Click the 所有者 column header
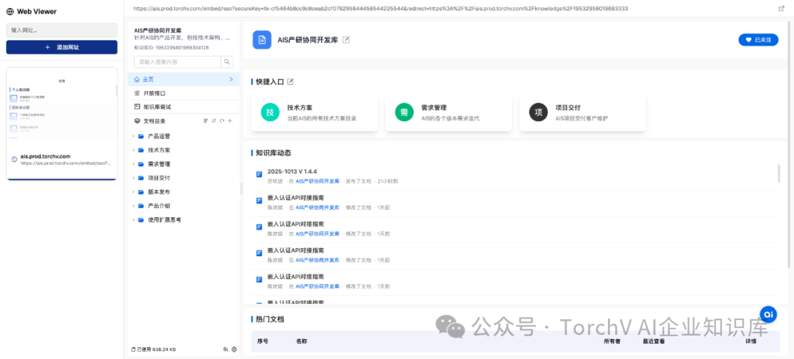The height and width of the screenshot is (359, 794). click(612, 341)
